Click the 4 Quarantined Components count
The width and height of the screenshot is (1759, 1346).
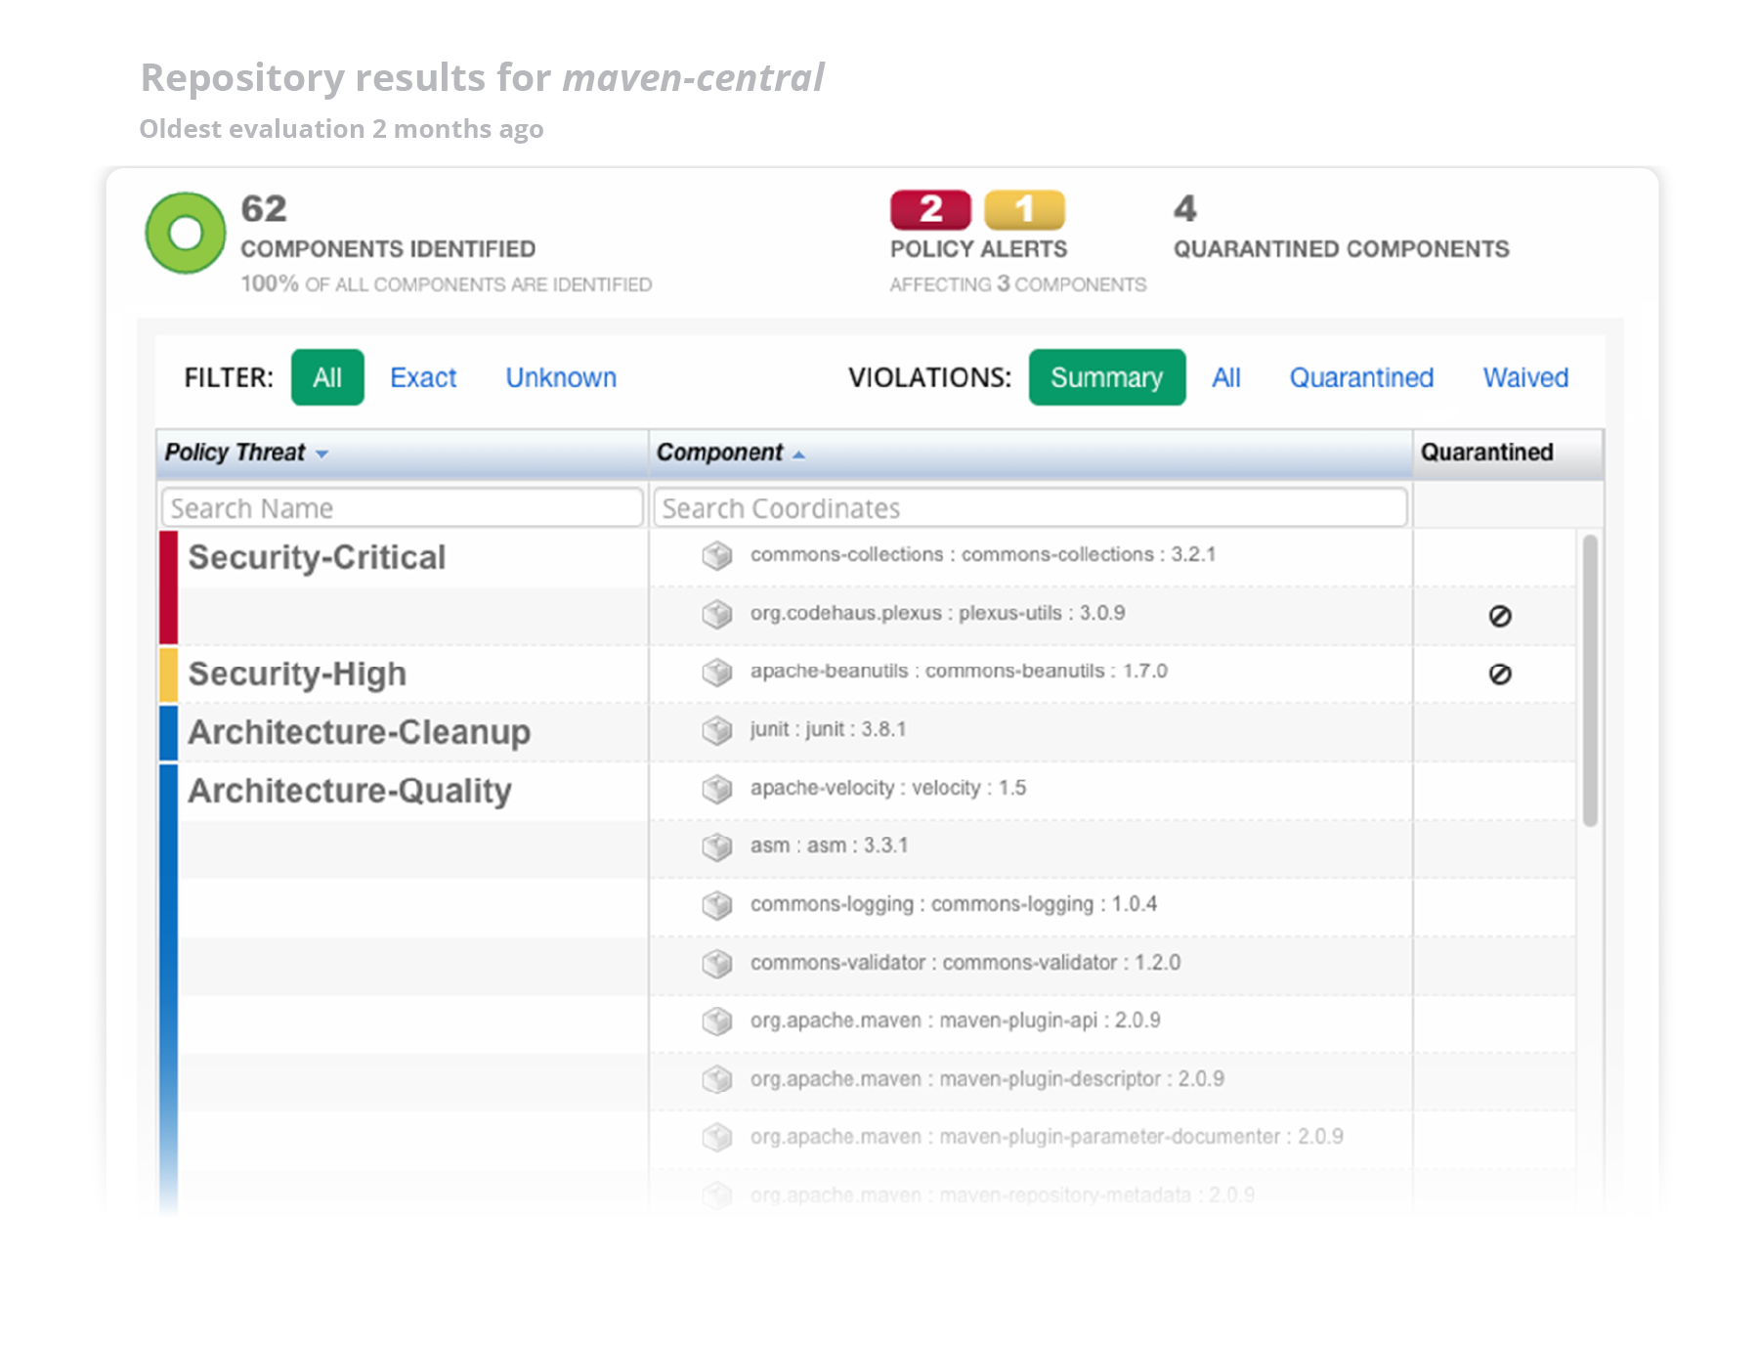coord(1184,208)
